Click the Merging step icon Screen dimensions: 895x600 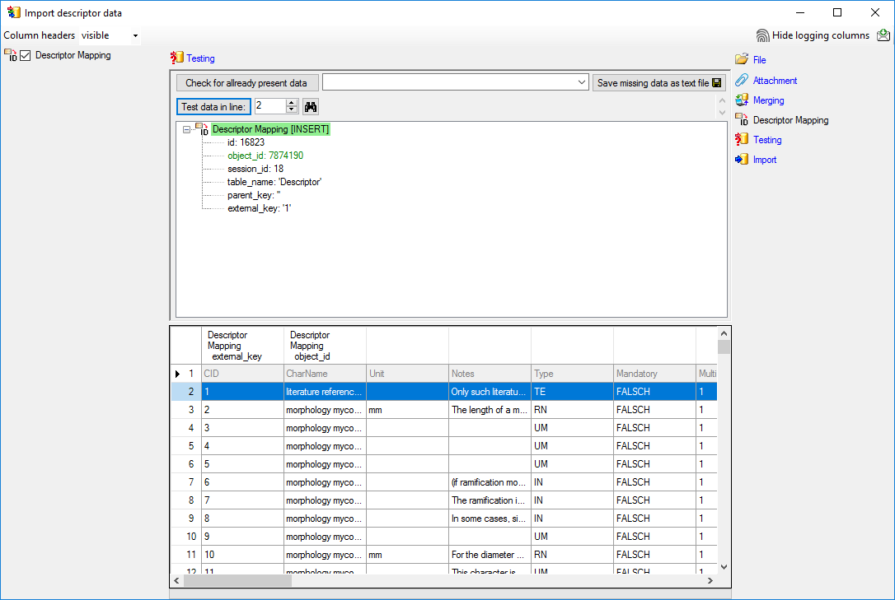742,100
